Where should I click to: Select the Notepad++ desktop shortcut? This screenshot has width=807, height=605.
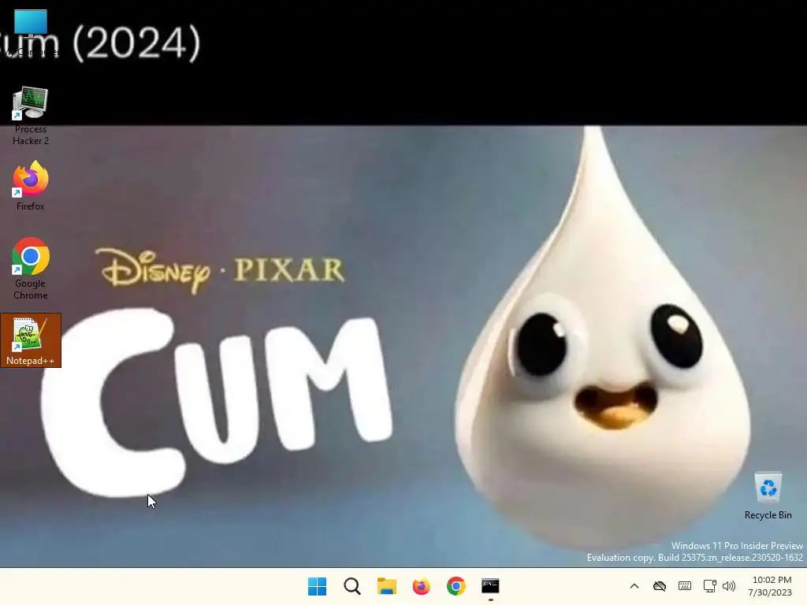31,340
